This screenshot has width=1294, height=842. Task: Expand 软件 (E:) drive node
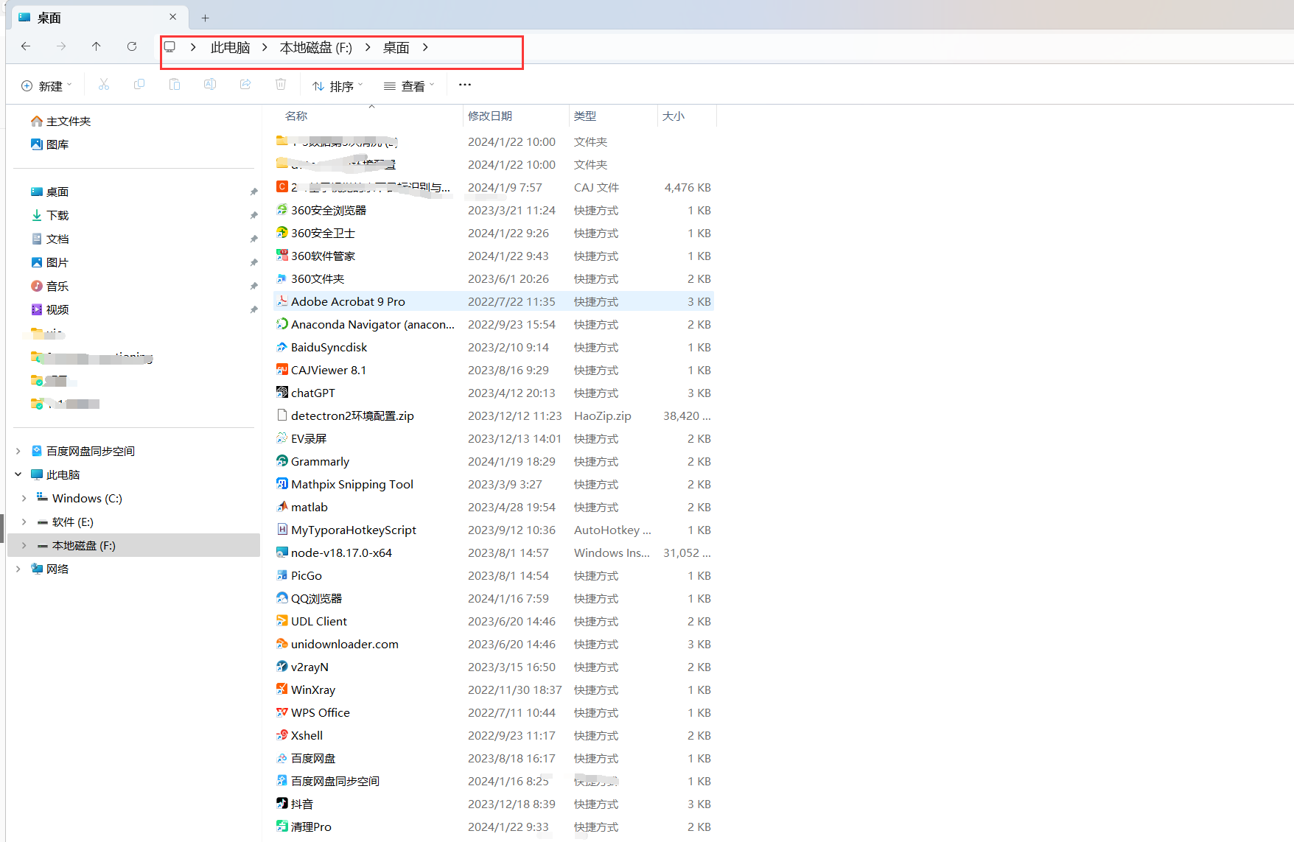[x=24, y=522]
